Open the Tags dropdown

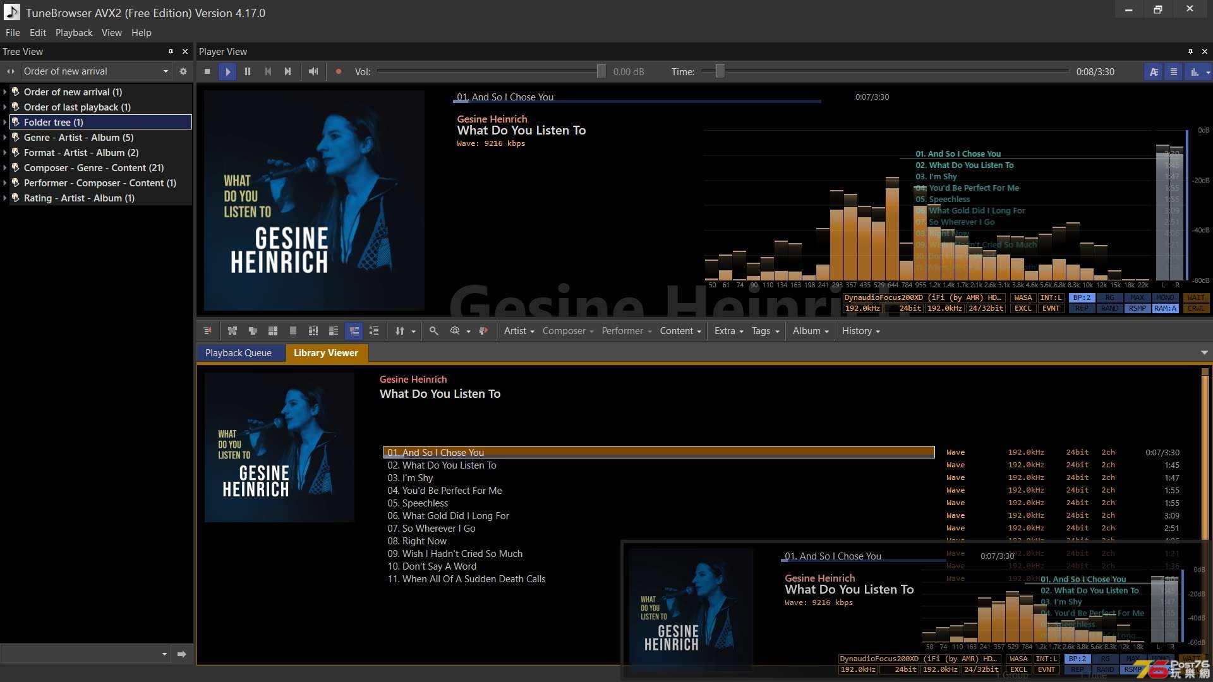click(765, 331)
